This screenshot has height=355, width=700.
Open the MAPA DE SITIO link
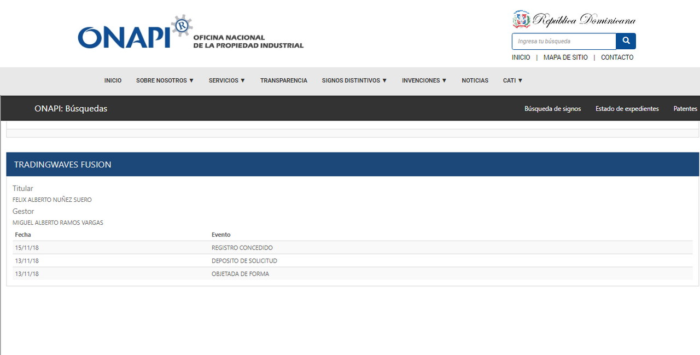[565, 57]
